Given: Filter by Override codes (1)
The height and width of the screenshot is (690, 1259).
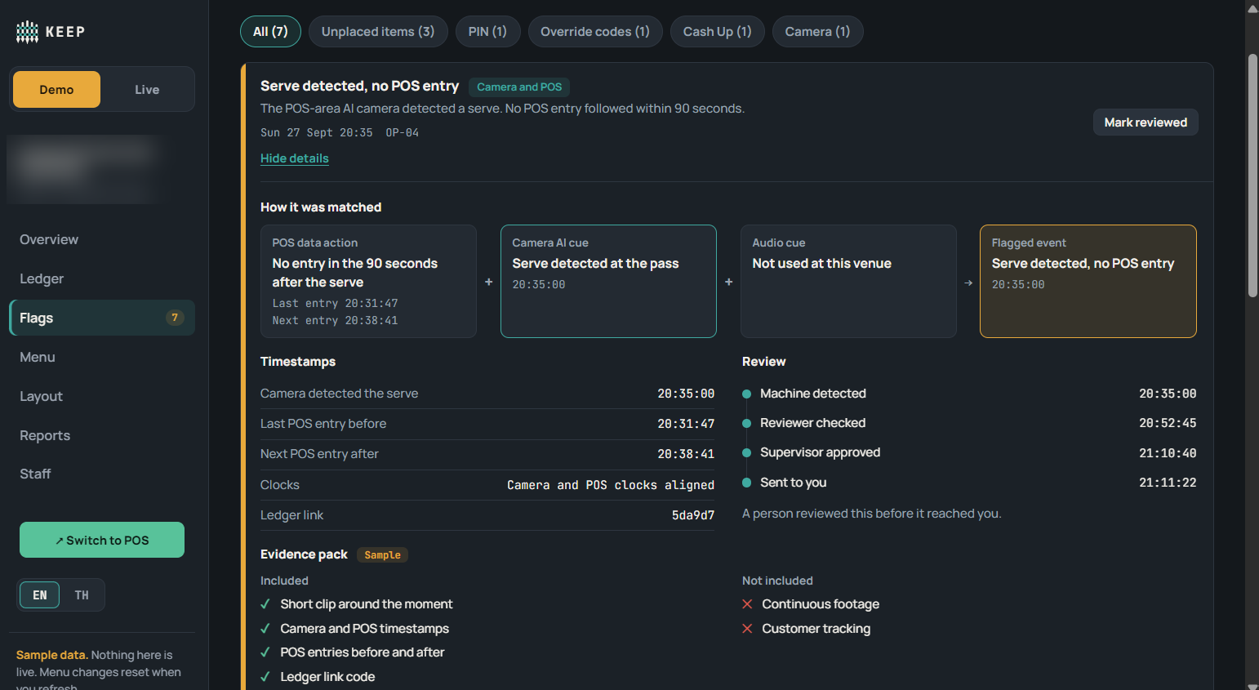Looking at the screenshot, I should click(x=595, y=32).
